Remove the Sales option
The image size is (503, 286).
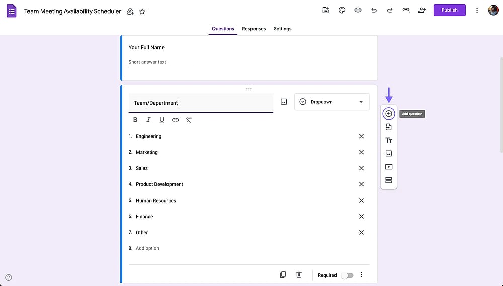coord(361,168)
